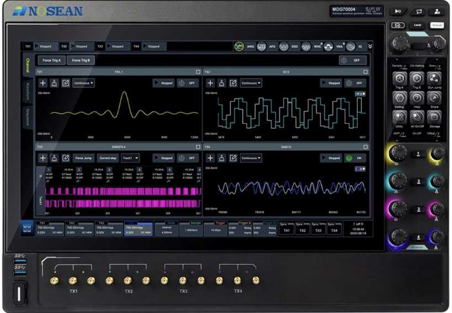Select the AFG mode icon
The height and width of the screenshot is (313, 452).
tap(262, 46)
